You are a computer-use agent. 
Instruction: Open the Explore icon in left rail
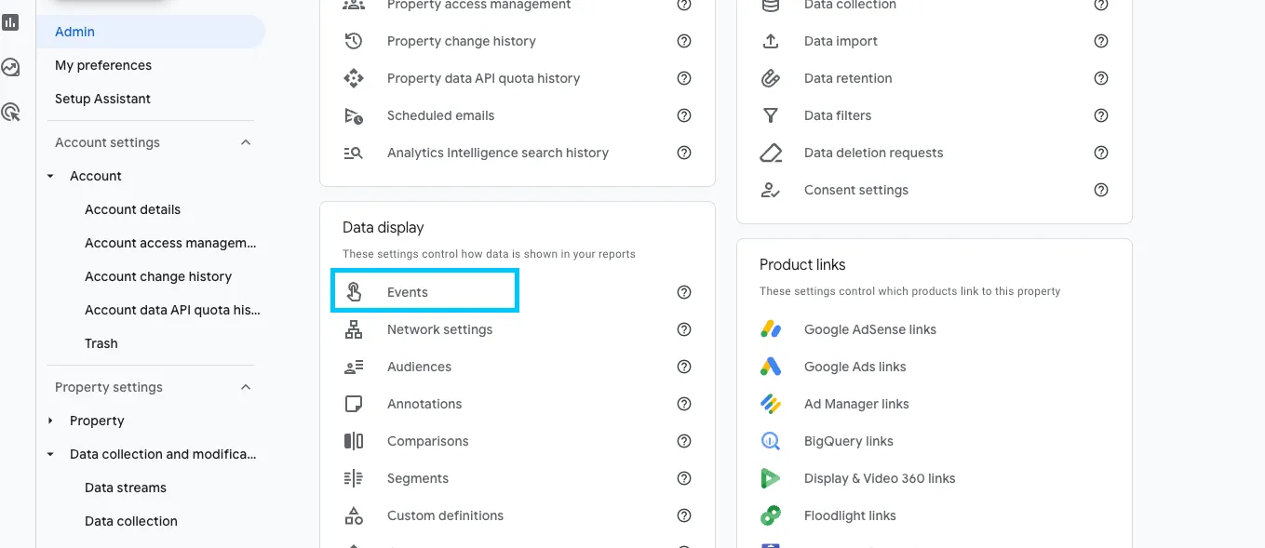[11, 67]
